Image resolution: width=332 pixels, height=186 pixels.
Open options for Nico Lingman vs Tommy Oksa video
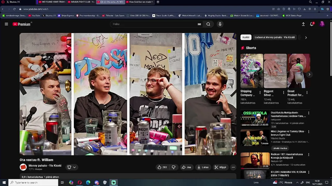(309, 132)
